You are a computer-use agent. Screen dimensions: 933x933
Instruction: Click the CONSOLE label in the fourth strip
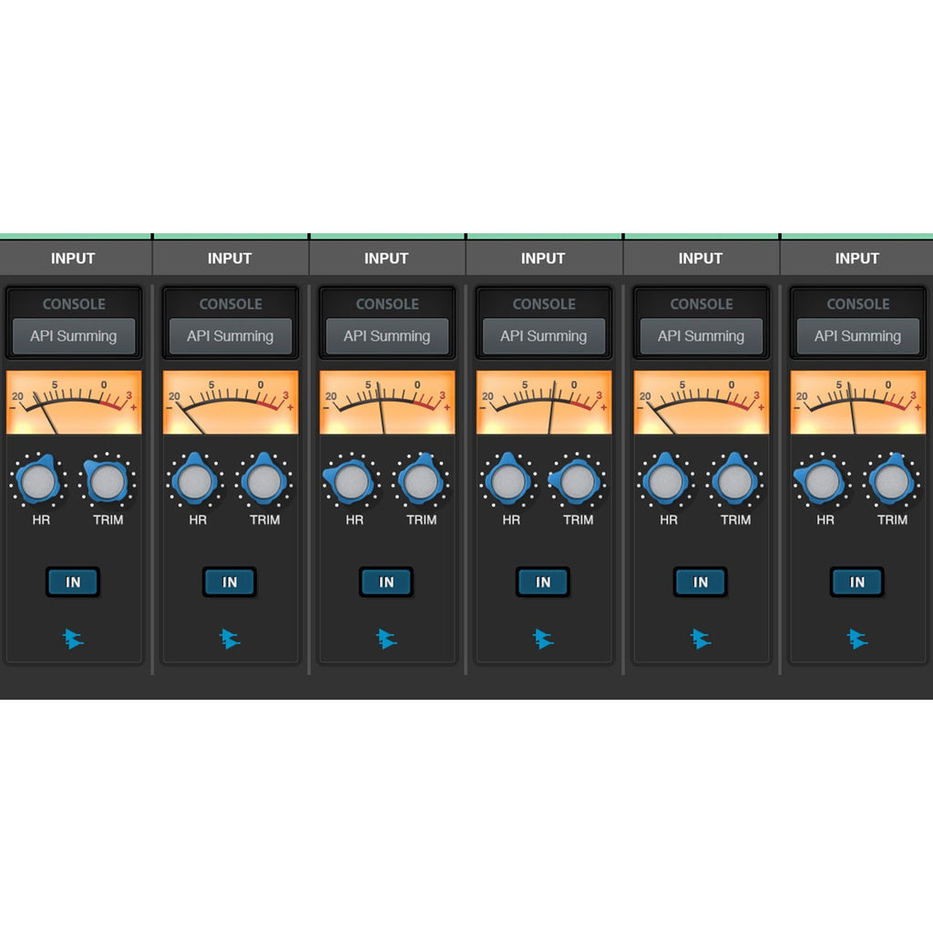[x=544, y=304]
